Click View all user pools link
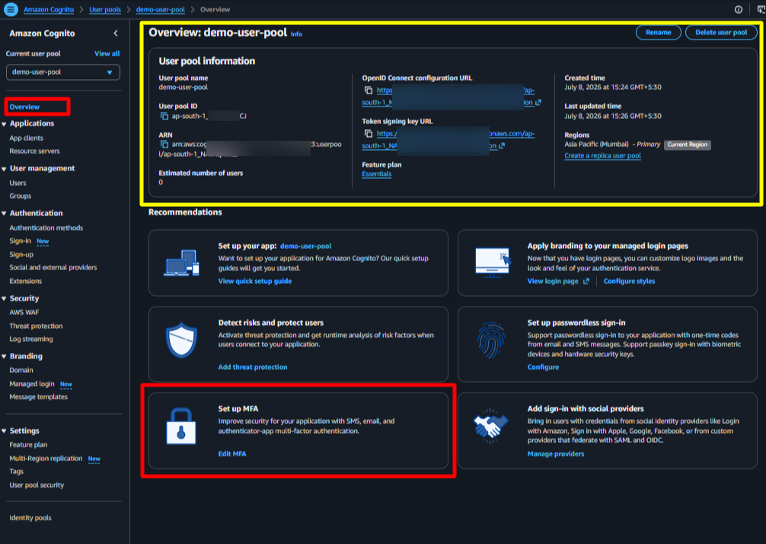 pos(107,54)
